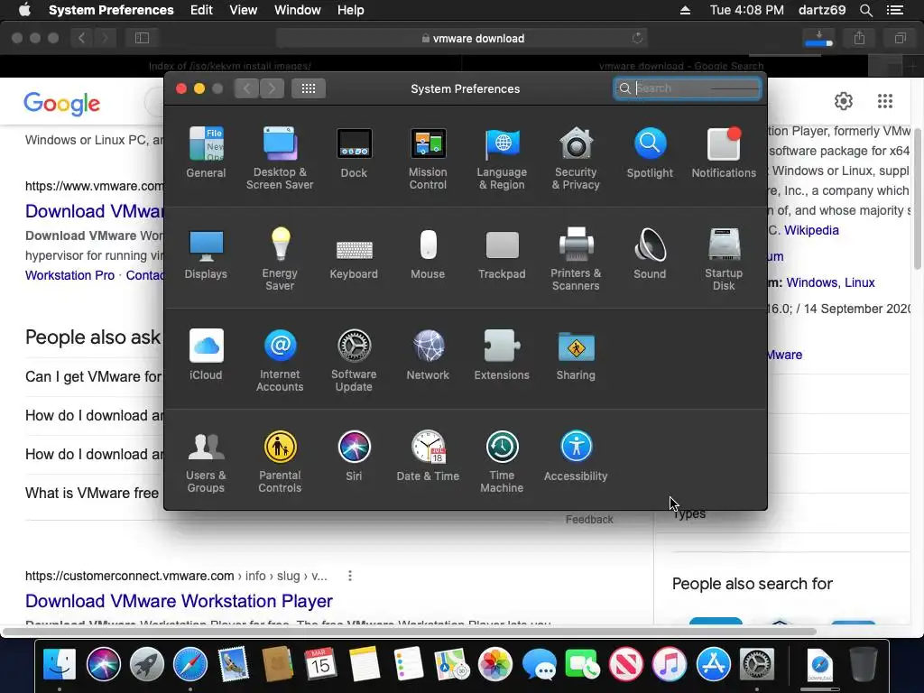Open the Spotlight preferences pane

pos(650,152)
